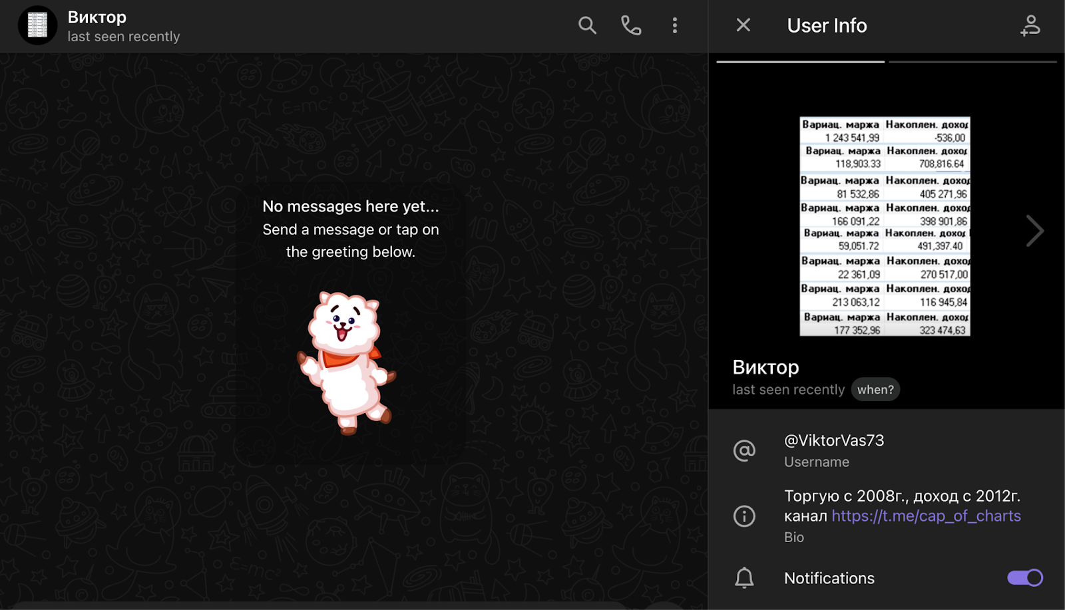Start a voice call with Виктор
The width and height of the screenshot is (1065, 610).
pyautogui.click(x=631, y=25)
